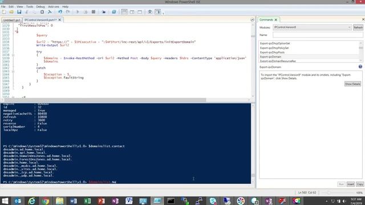Open the Edit menu

click(11, 6)
